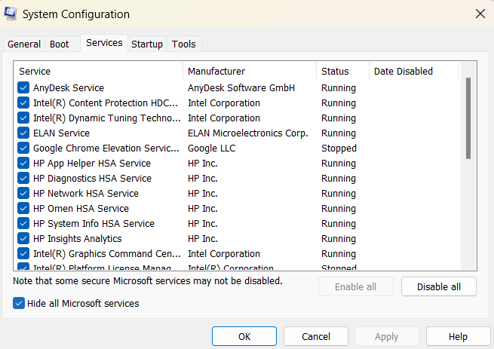Disable Google Chrome Elevation Service checkbox

pos(23,148)
